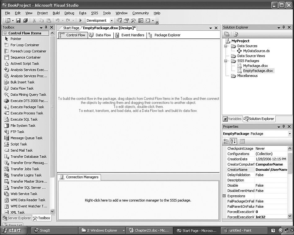The width and height of the screenshot is (294, 235).
Task: Select Transfer Database Task toolbox item
Action: [26, 157]
